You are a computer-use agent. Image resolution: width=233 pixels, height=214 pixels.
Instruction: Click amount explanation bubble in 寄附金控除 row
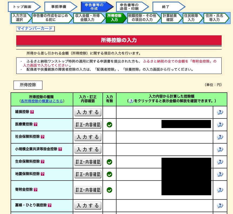click(220, 190)
